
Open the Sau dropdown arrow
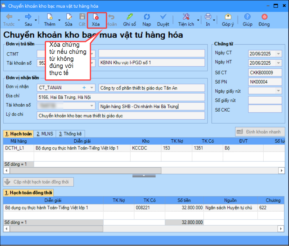[36, 20]
